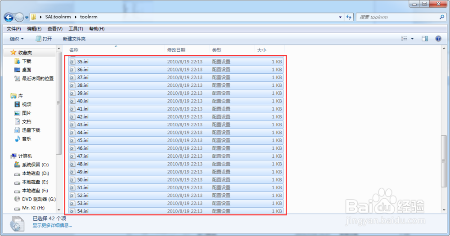
Task: Open the 帮助(H) menu
Action: 97,29
